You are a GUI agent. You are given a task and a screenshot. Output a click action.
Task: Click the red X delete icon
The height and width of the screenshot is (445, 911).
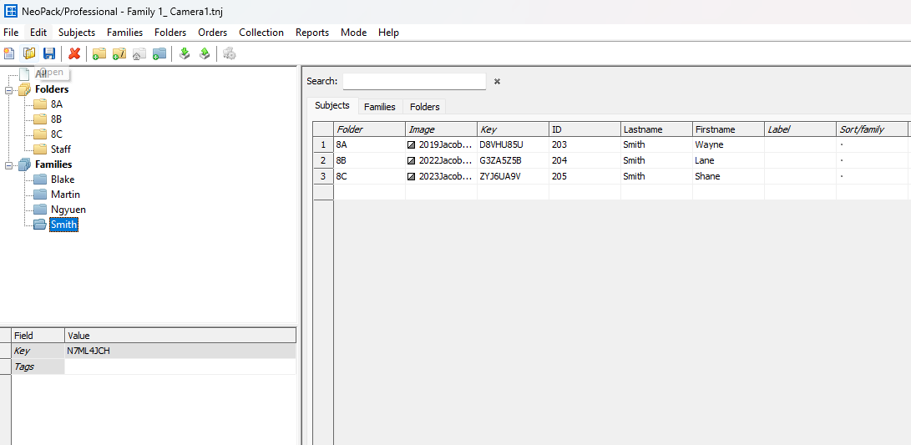pos(74,53)
